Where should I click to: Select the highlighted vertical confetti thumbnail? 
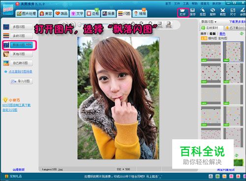point(233,52)
